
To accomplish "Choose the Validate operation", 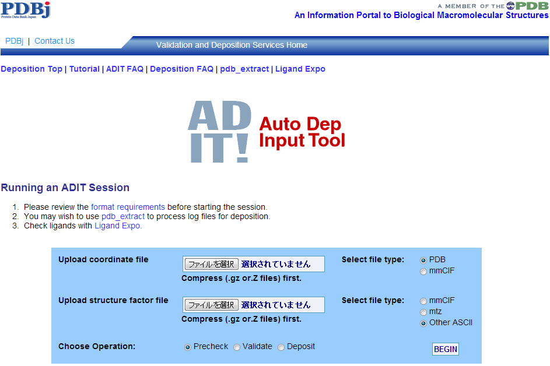I will pyautogui.click(x=237, y=347).
